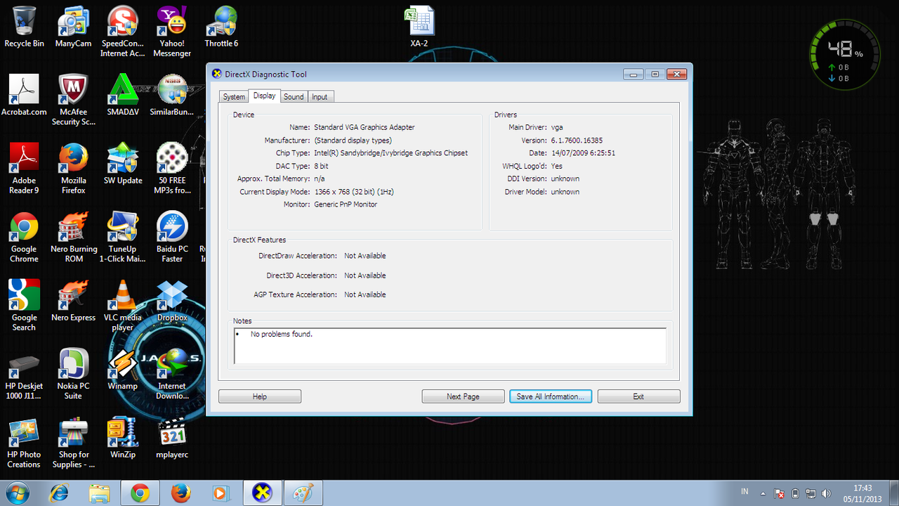Click the 48% network meter gadget
This screenshot has width=899, height=506.
pyautogui.click(x=845, y=55)
